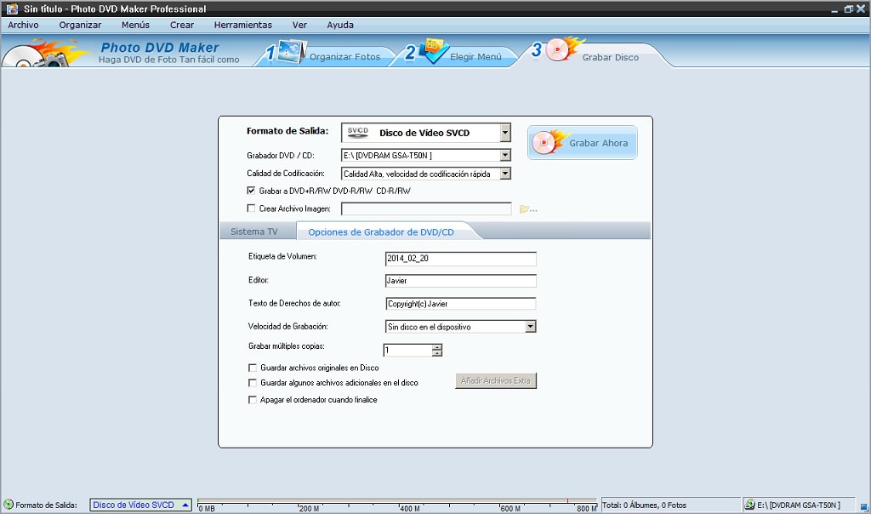Click the Elegir Menú checkmark icon
The image size is (871, 514).
(x=434, y=51)
